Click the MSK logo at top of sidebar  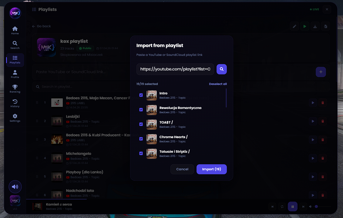(15, 13)
